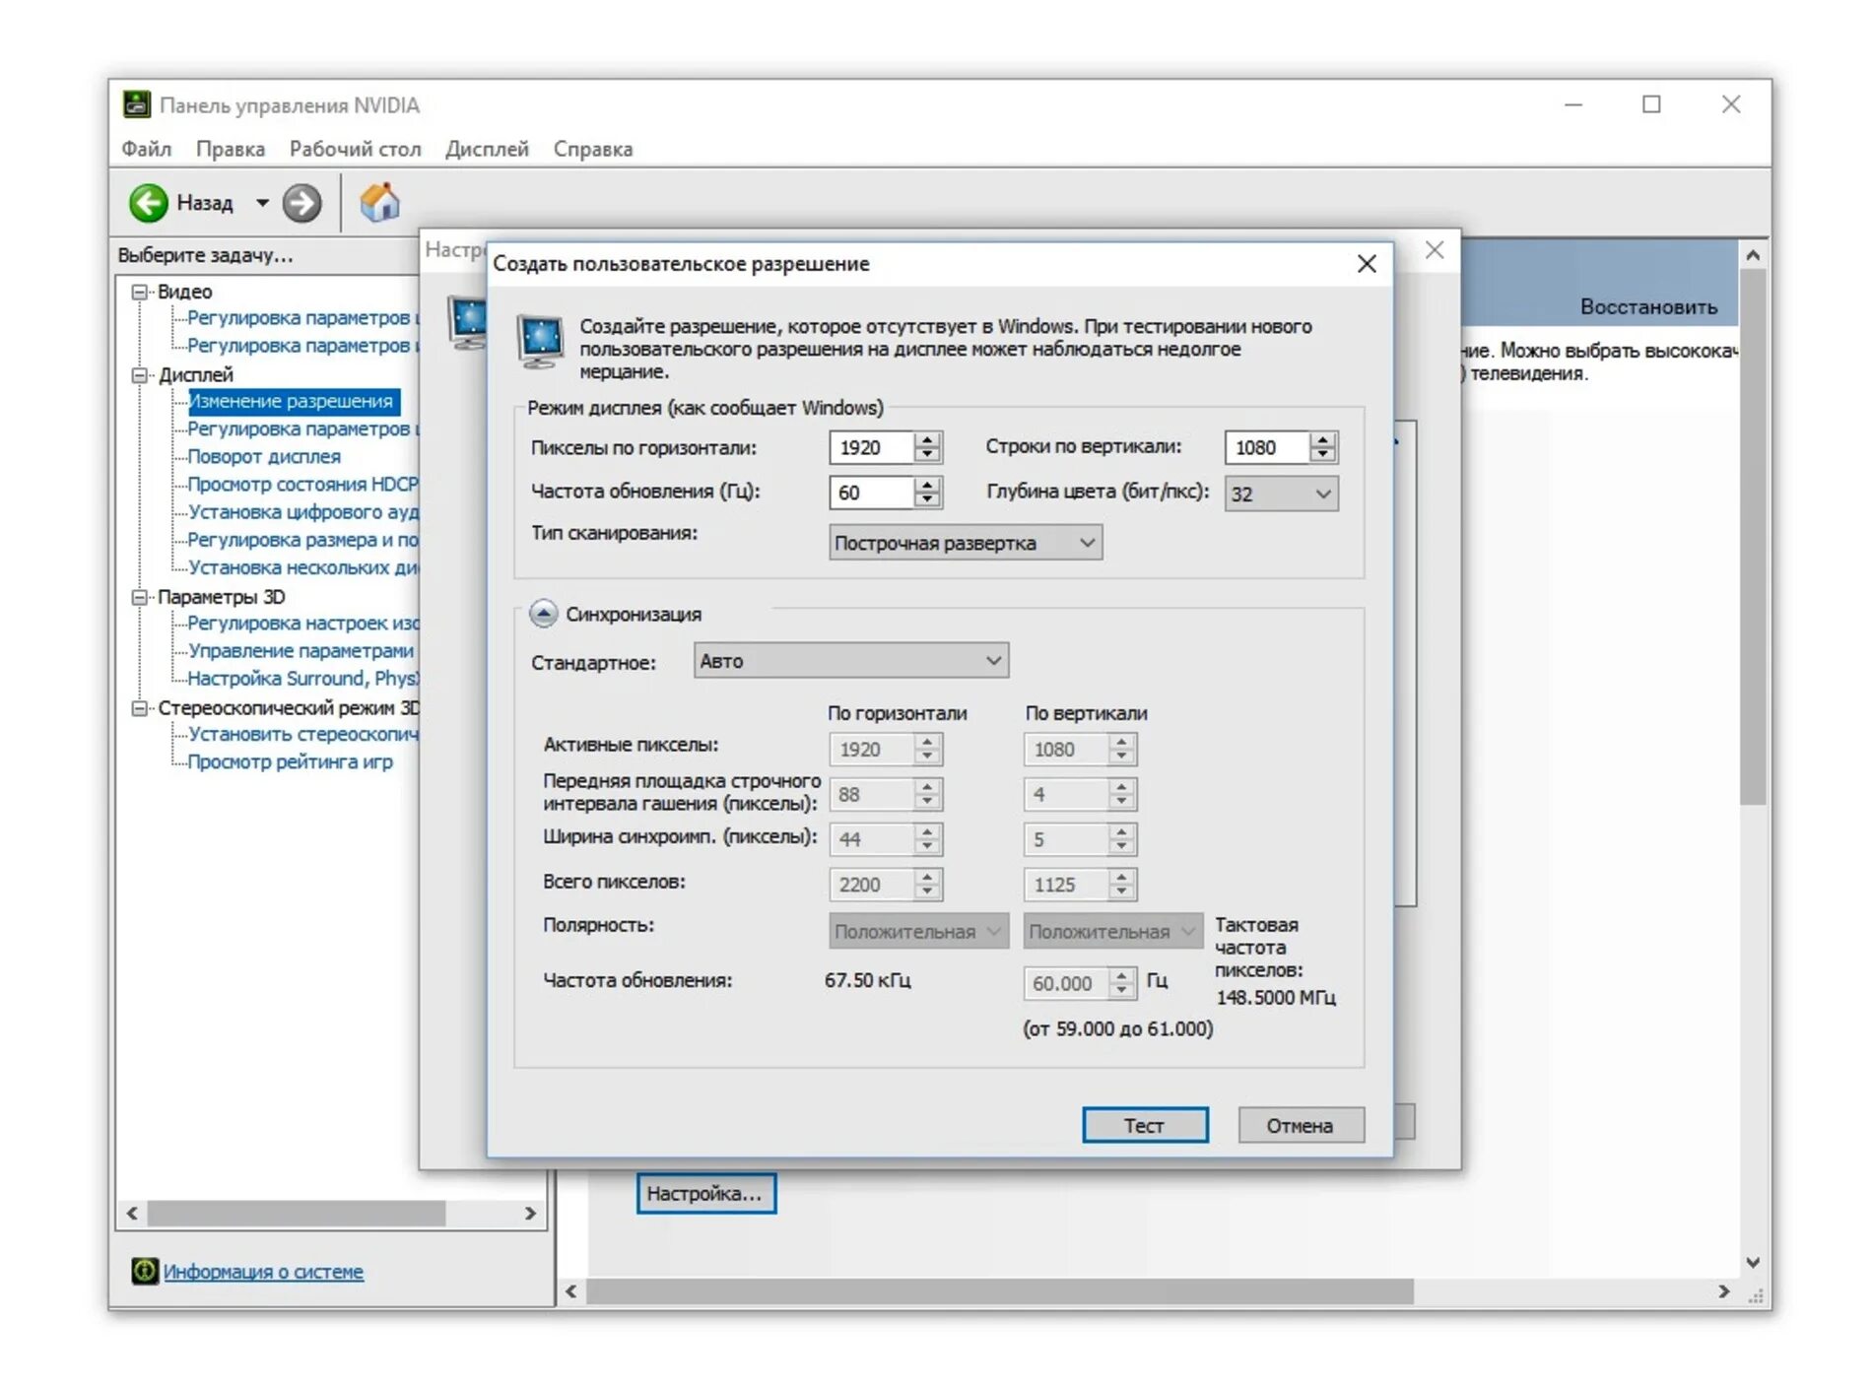The image size is (1872, 1386).
Task: Select Установка нескольких дисплеев item
Action: pyautogui.click(x=302, y=567)
